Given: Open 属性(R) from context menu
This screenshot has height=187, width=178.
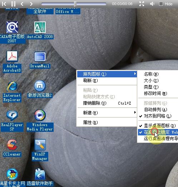Looking at the screenshot, I should click(x=107, y=123).
